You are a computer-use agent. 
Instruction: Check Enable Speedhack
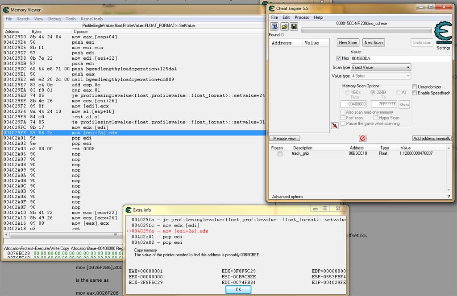pyautogui.click(x=415, y=93)
